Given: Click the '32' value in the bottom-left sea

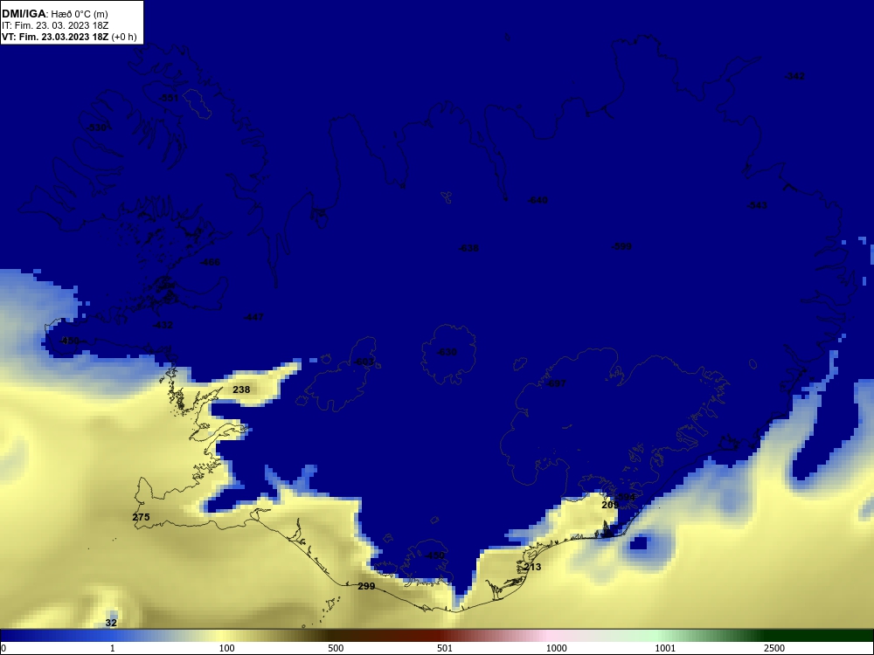Looking at the screenshot, I should click(x=111, y=623).
